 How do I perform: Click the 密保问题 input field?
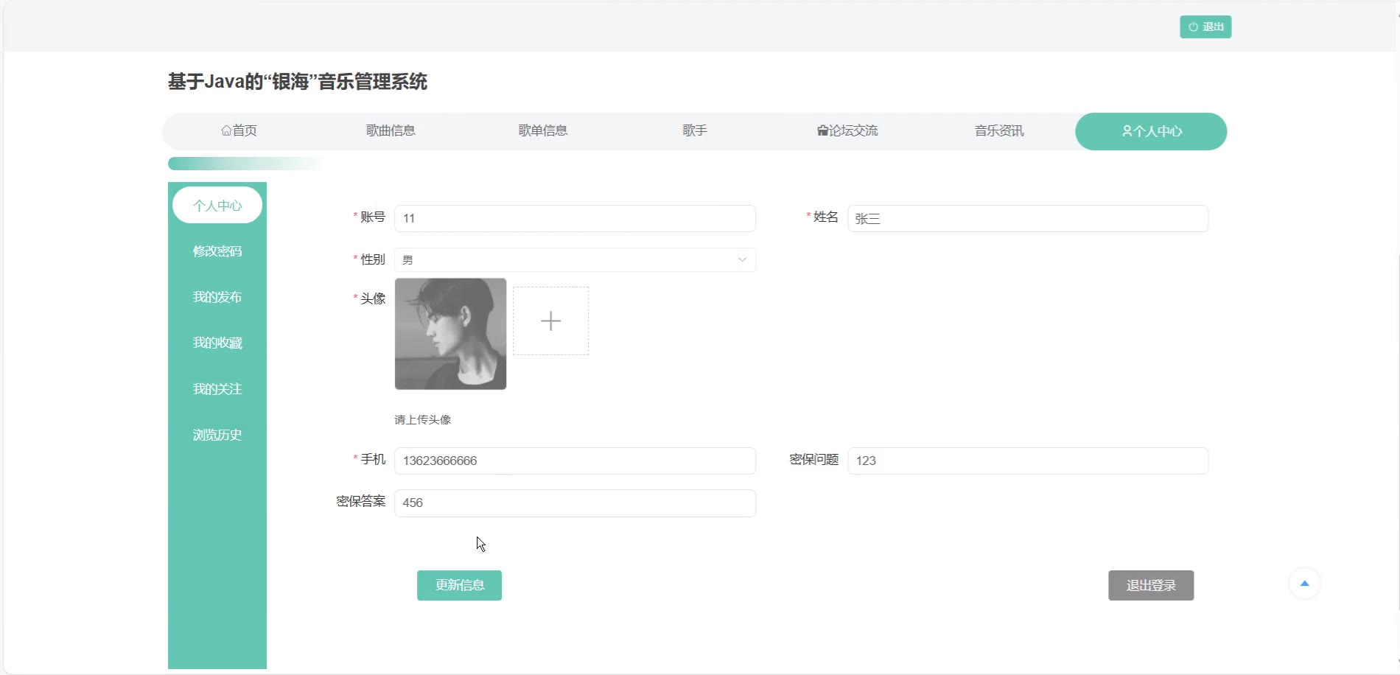tap(1028, 461)
